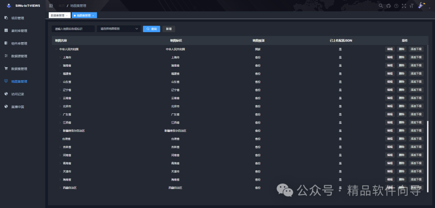Switch to the 地图集管理 tab
435x208 pixels.
coord(84,16)
